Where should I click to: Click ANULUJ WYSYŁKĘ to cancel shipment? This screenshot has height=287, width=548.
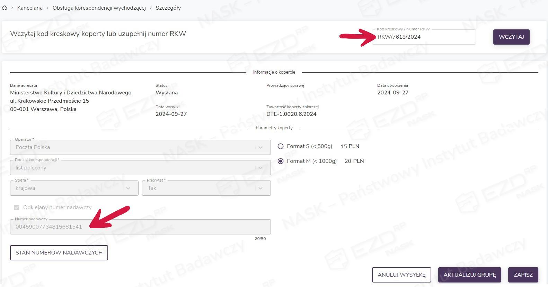[401, 275]
